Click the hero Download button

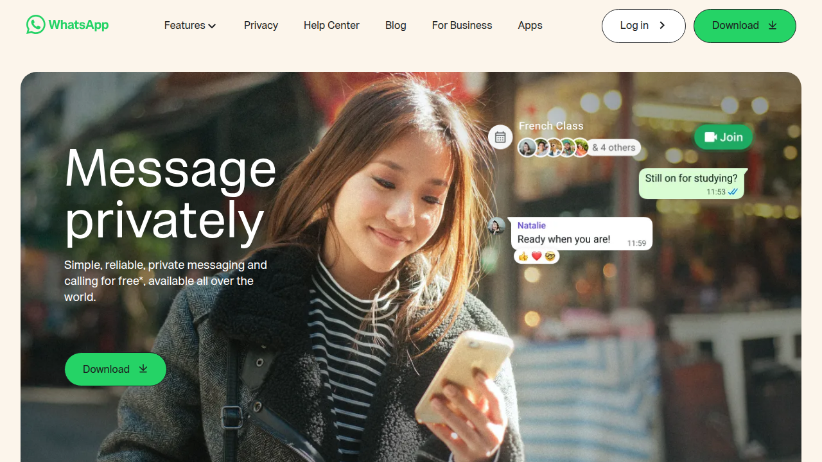(116, 369)
